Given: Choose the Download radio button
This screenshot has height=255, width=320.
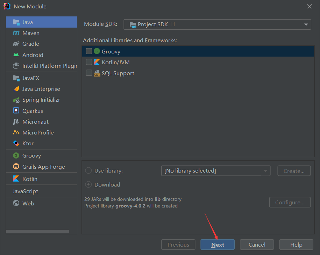Looking at the screenshot, I should point(88,184).
